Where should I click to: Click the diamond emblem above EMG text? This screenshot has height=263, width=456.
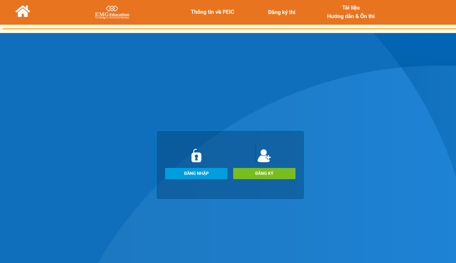pos(112,8)
